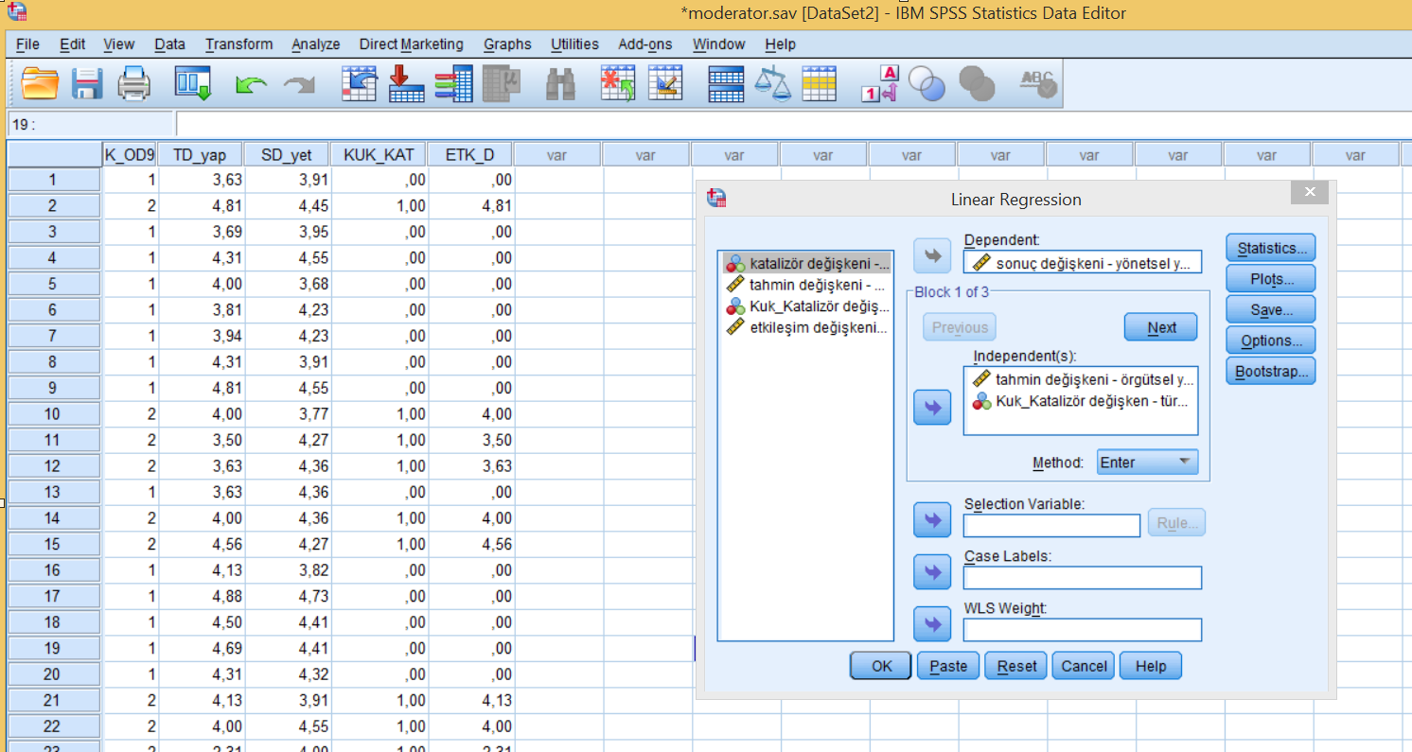The height and width of the screenshot is (752, 1412).
Task: Click inside the WLS Weight field
Action: [x=1083, y=630]
